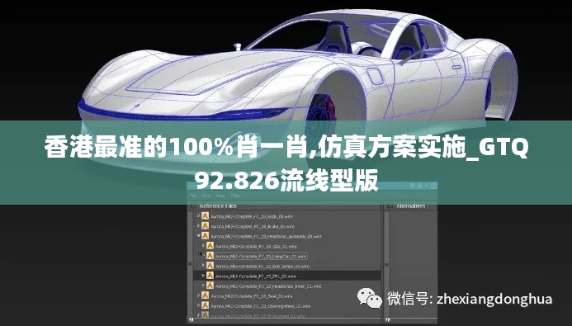Viewport: 572px width, 326px height.
Task: Expand the Glas_01.wire child reference
Action: point(203,246)
